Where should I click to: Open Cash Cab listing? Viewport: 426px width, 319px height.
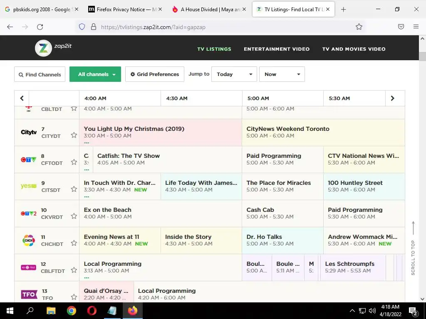pos(282,213)
